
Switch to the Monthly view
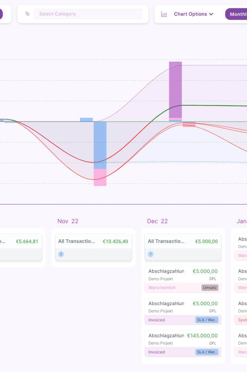point(237,14)
